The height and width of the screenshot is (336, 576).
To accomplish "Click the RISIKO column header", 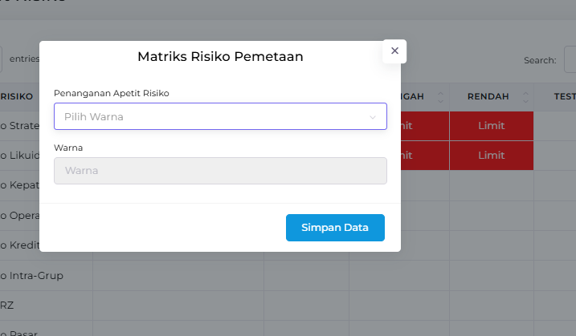I will [18, 97].
